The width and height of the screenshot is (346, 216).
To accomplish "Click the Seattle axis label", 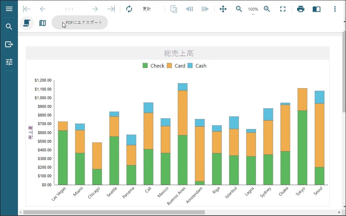I will (112, 192).
